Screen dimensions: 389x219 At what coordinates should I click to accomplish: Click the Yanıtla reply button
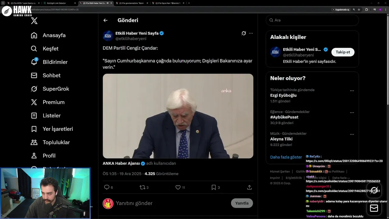(x=242, y=203)
